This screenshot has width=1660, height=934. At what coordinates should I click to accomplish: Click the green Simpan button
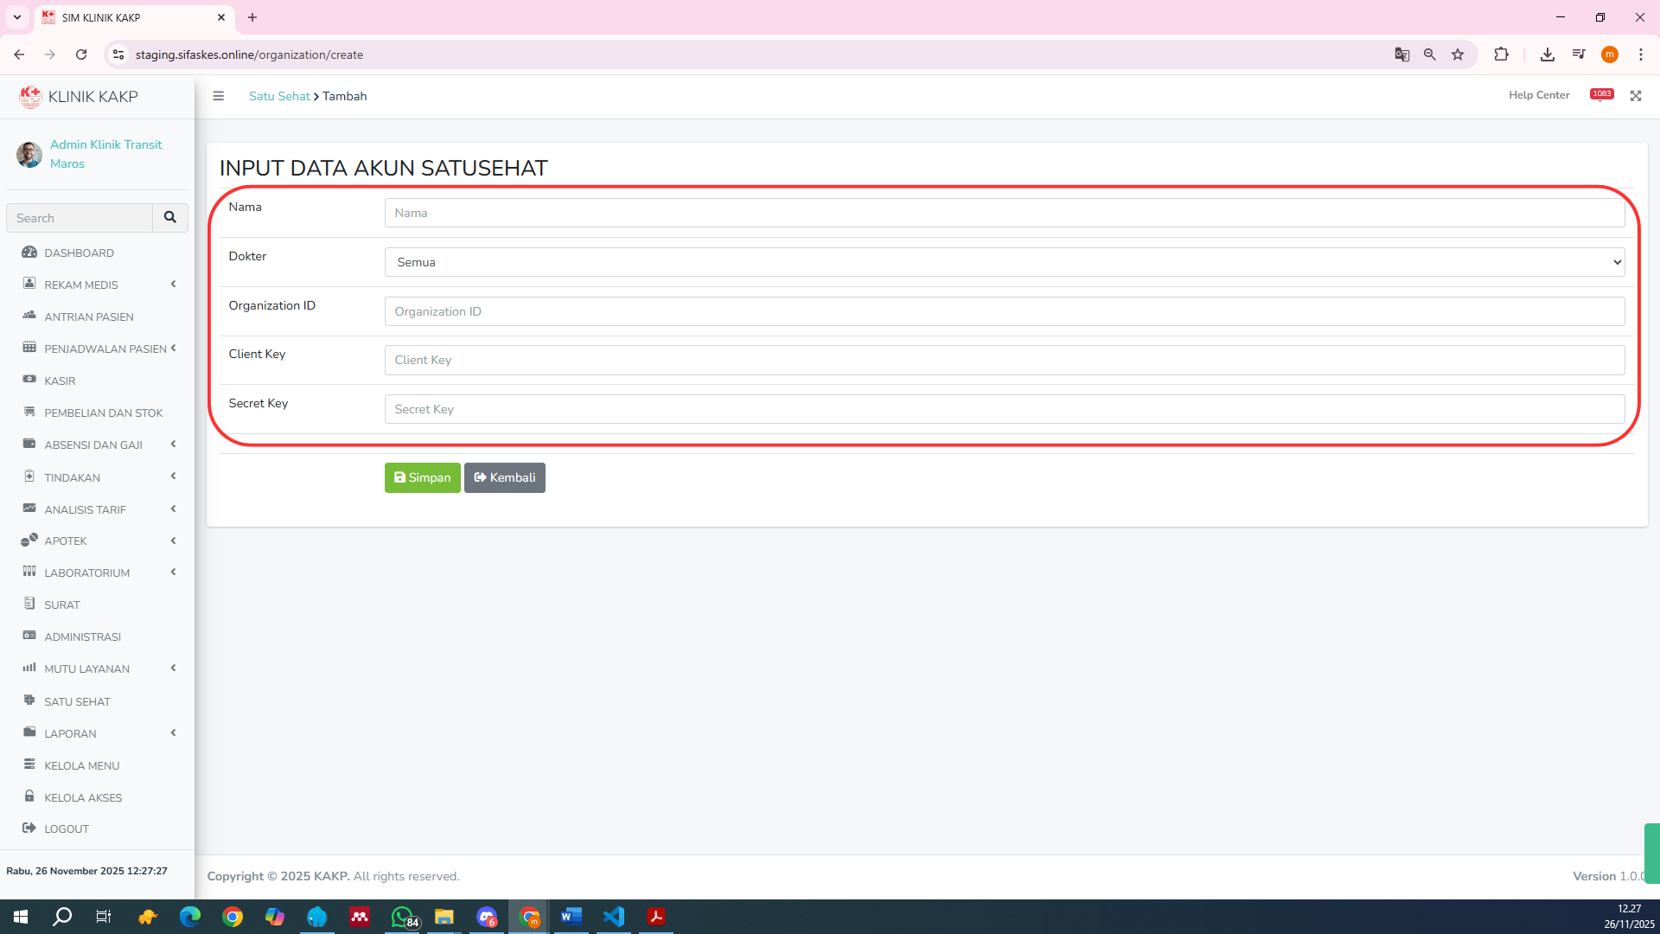pyautogui.click(x=422, y=477)
